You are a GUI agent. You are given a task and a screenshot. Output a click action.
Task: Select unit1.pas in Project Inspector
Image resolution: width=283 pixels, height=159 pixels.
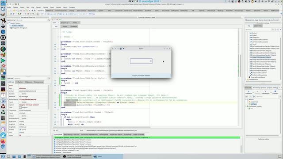click(x=253, y=104)
